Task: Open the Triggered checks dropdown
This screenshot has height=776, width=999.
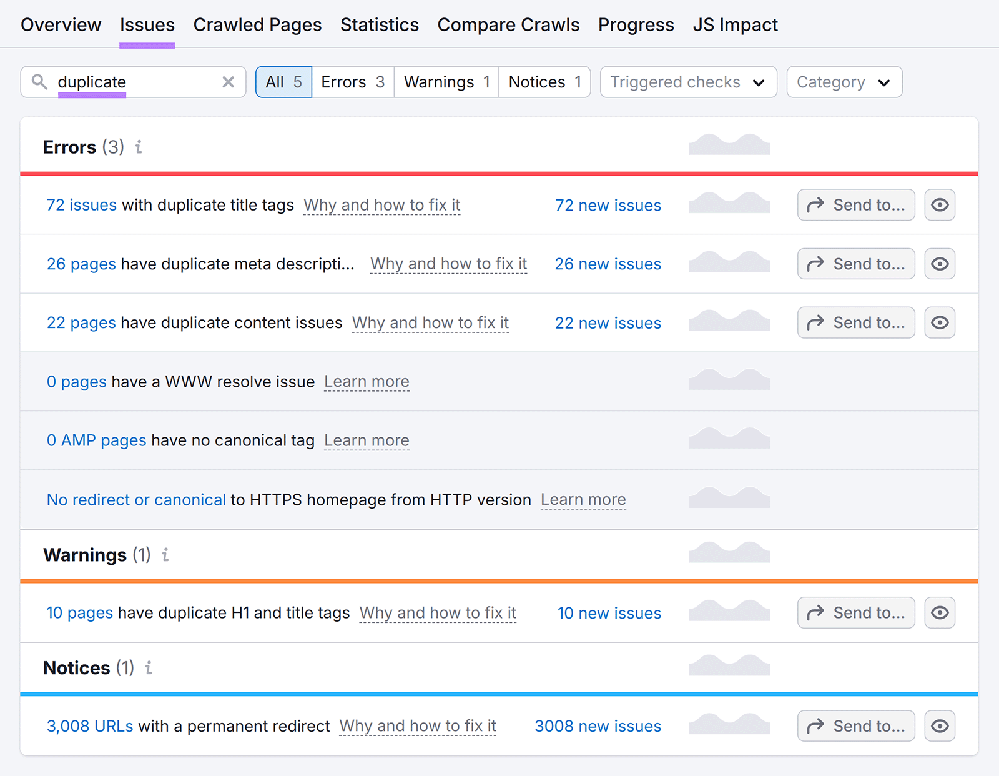Action: (x=687, y=82)
